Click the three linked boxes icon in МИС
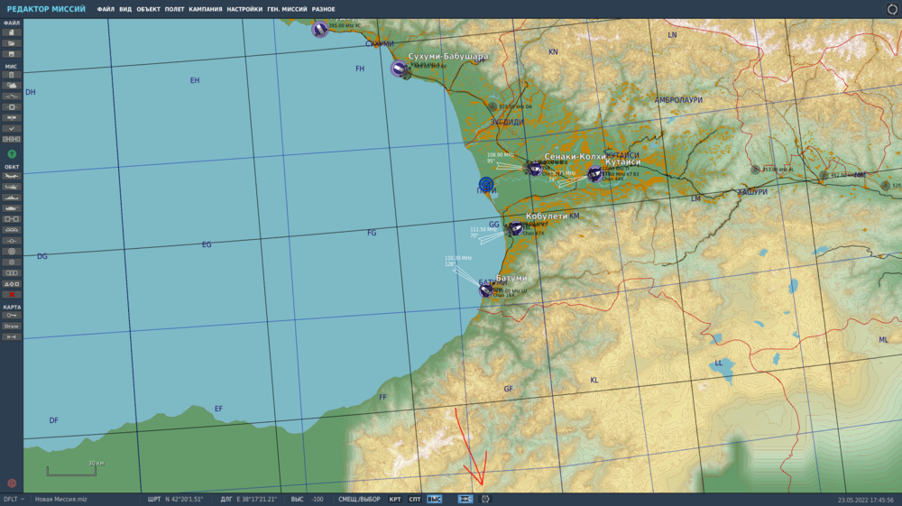This screenshot has height=506, width=902. (12, 139)
